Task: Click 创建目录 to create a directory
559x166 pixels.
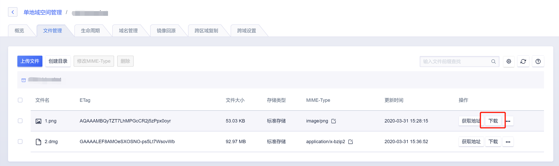Action: (58, 61)
